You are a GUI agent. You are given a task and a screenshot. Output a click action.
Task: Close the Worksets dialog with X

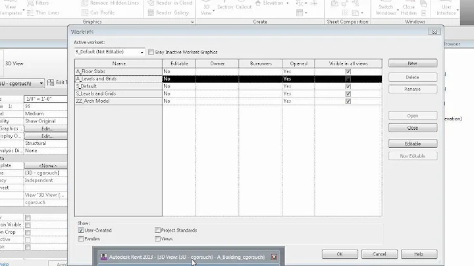click(x=434, y=32)
